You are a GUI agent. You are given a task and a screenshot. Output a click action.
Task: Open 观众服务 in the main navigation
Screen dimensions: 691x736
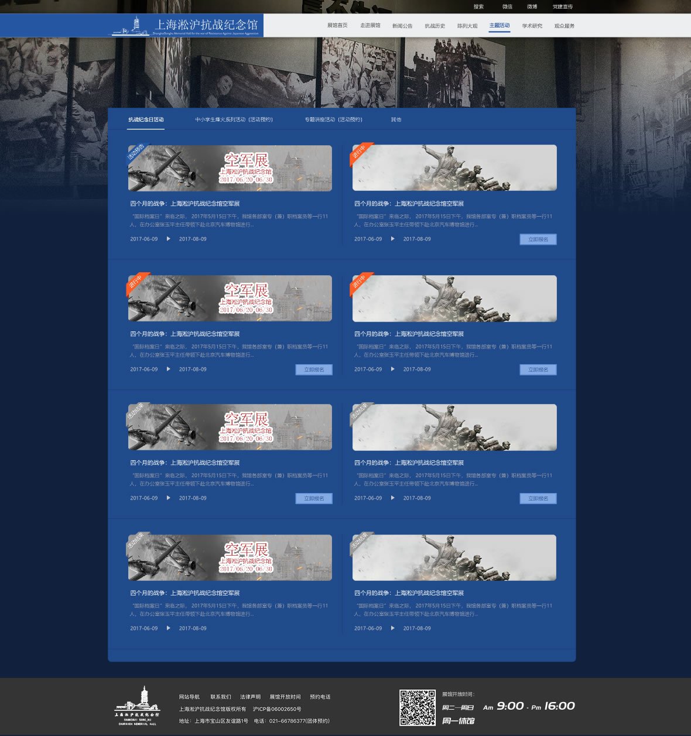[565, 26]
